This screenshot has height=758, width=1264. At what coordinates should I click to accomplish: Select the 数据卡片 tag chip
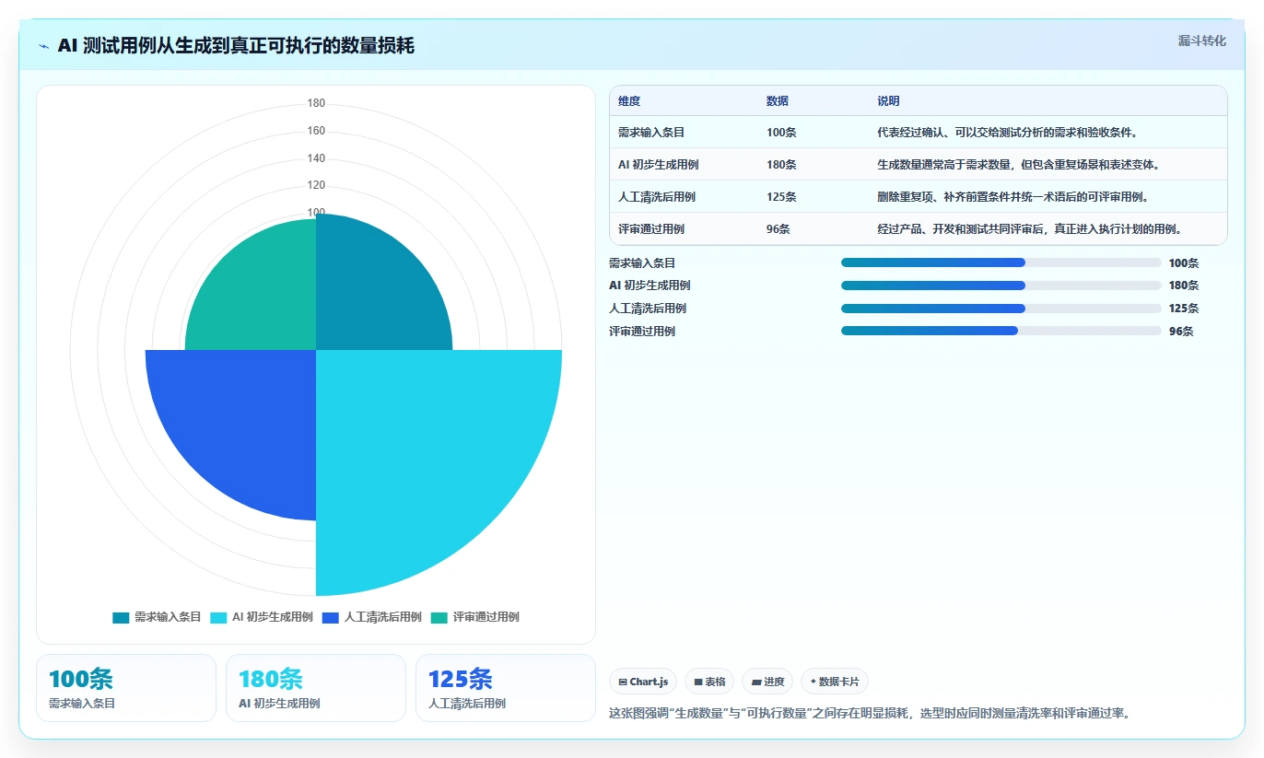(x=835, y=682)
